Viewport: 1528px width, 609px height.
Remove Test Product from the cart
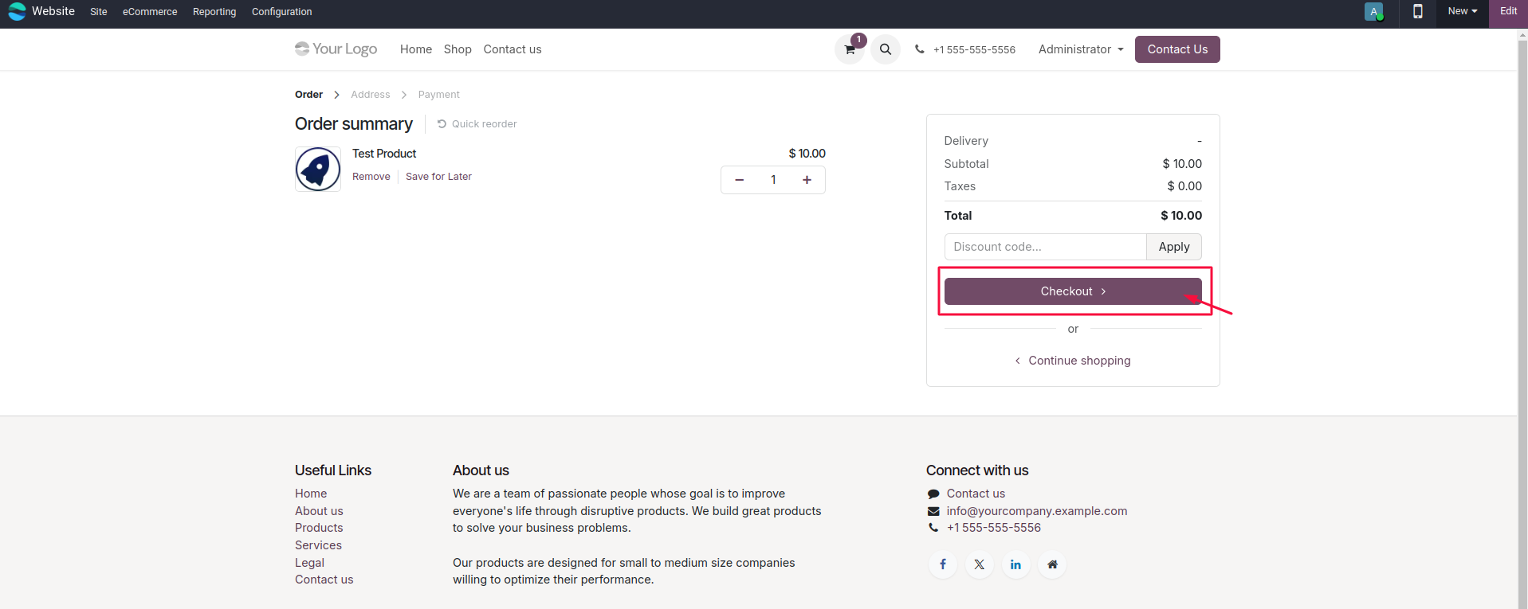(x=371, y=177)
